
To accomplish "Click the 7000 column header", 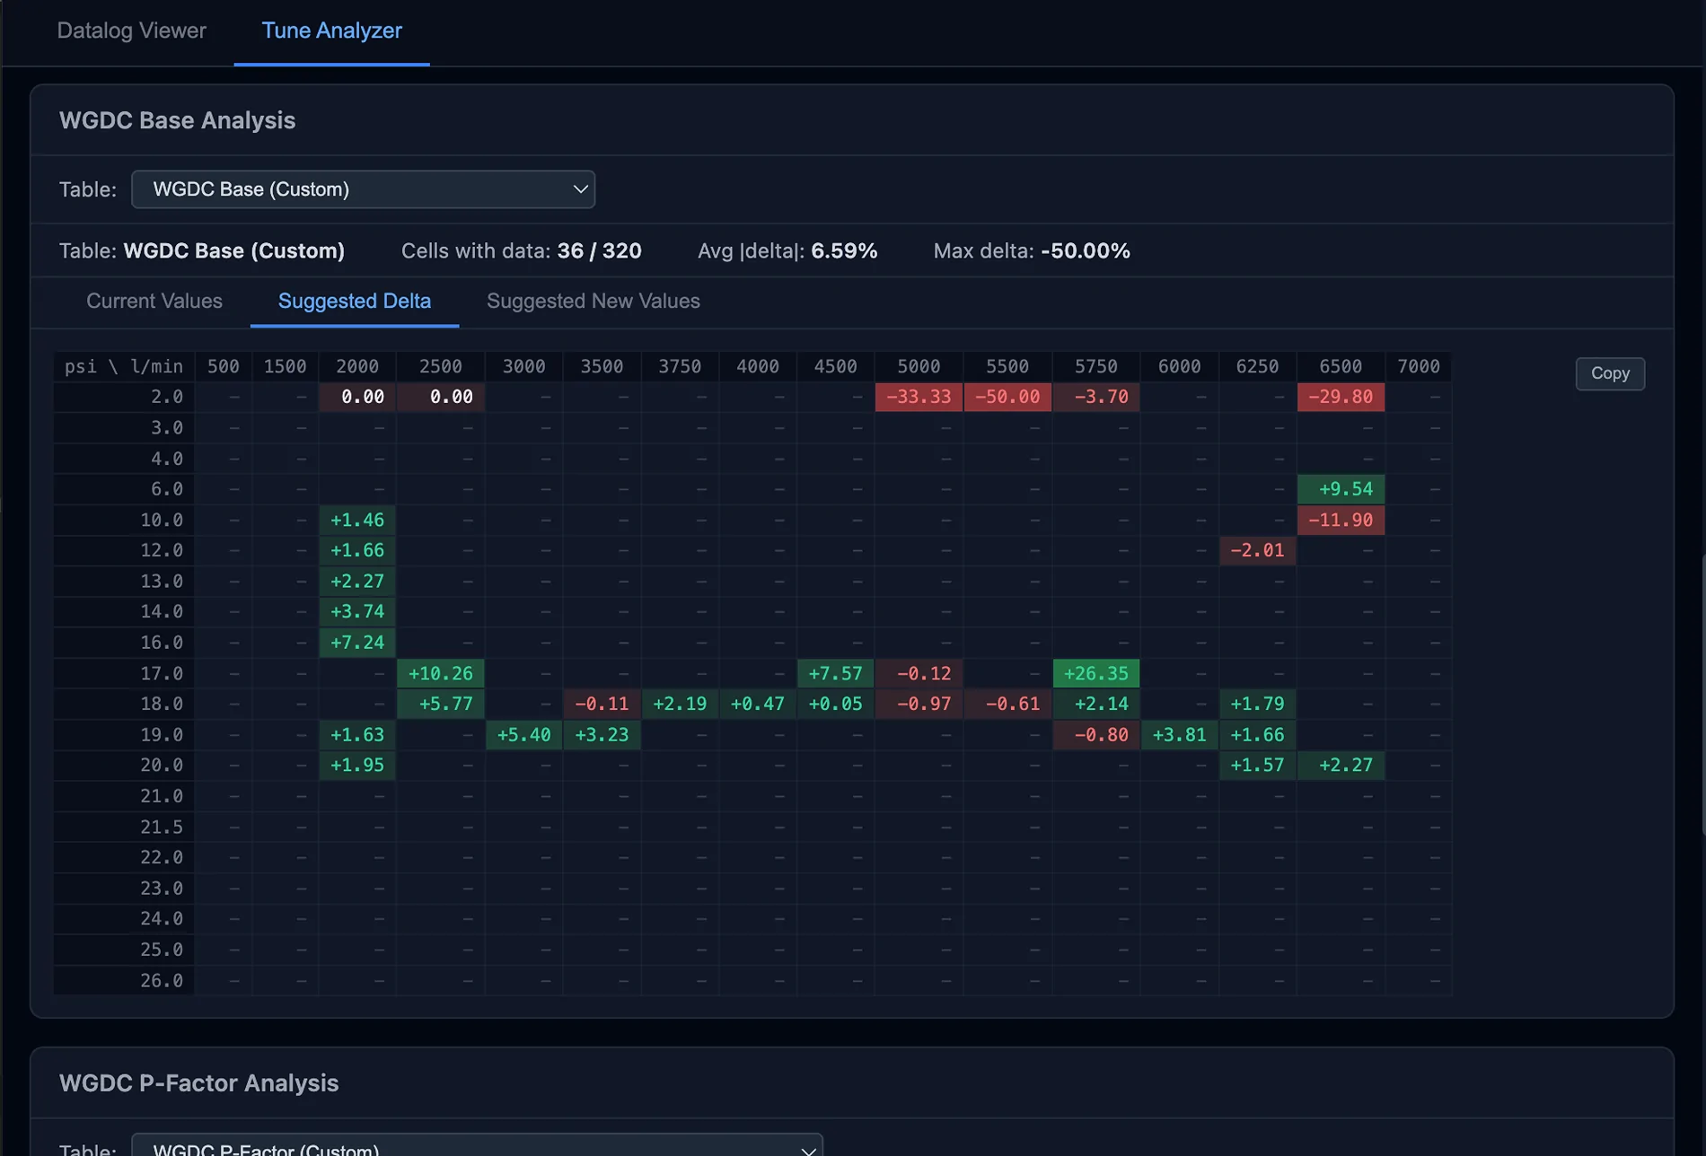I will click(x=1419, y=366).
